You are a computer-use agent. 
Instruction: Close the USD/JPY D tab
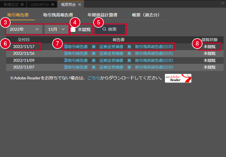[x=53, y=5]
